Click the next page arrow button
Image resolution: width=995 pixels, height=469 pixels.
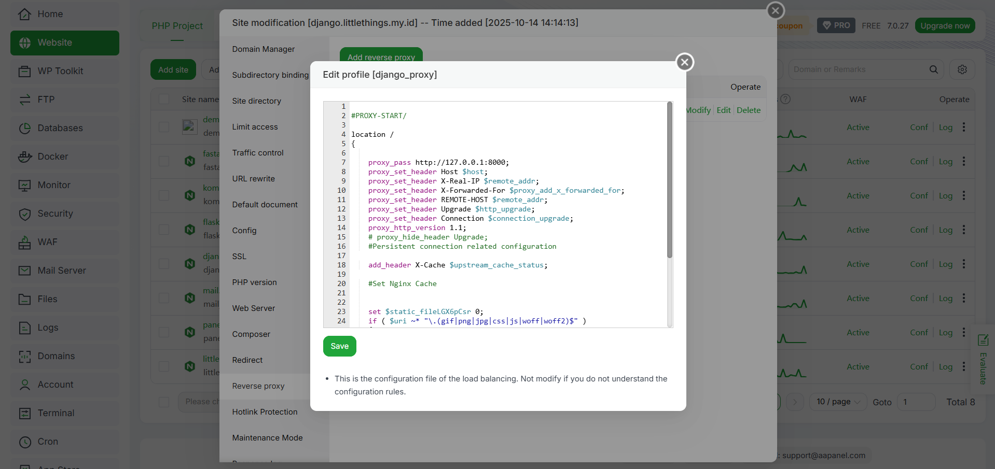[795, 402]
